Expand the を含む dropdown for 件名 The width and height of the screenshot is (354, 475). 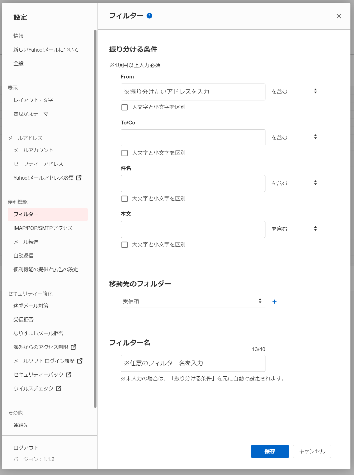(295, 183)
